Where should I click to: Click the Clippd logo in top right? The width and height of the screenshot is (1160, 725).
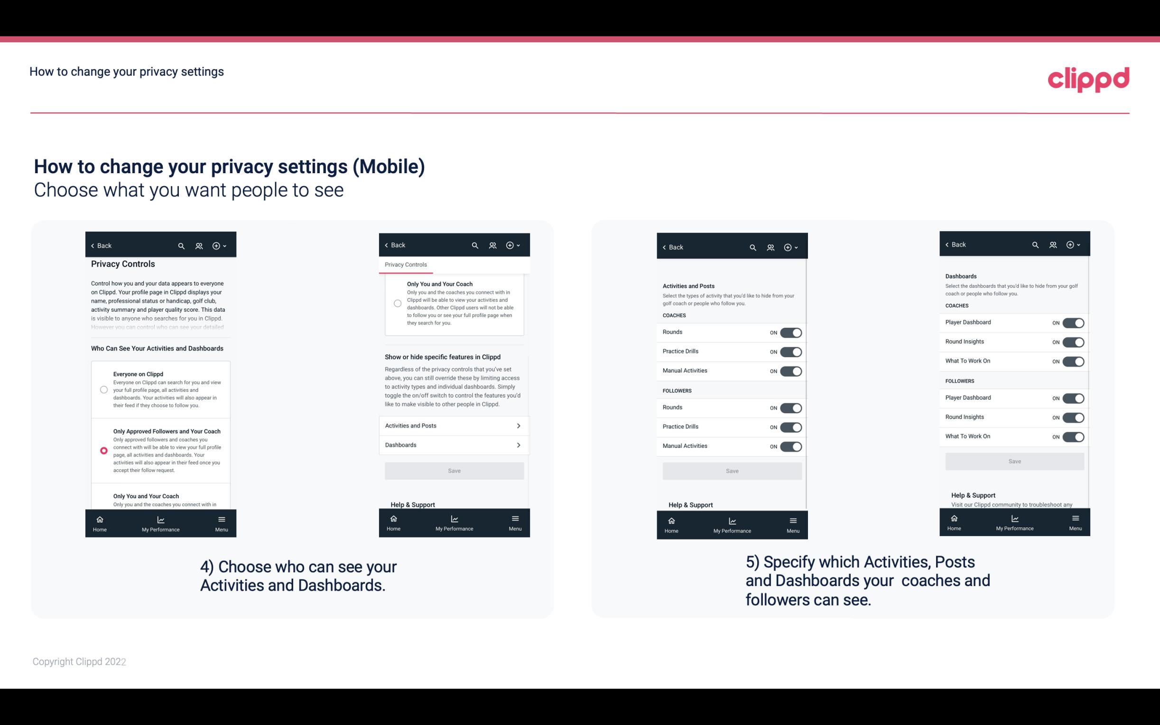(x=1089, y=79)
